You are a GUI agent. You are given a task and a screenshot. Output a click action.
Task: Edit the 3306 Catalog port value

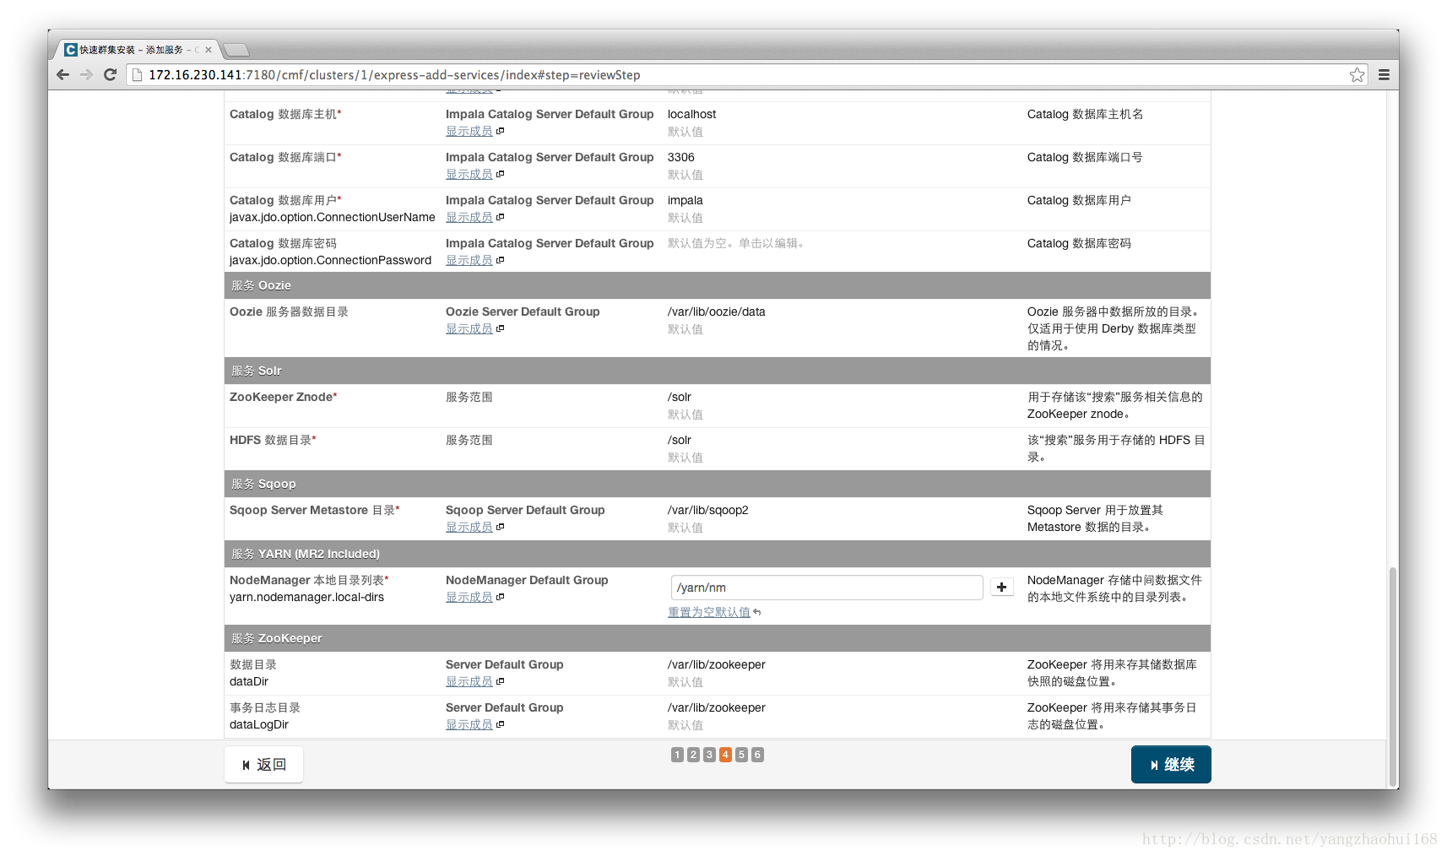point(681,157)
